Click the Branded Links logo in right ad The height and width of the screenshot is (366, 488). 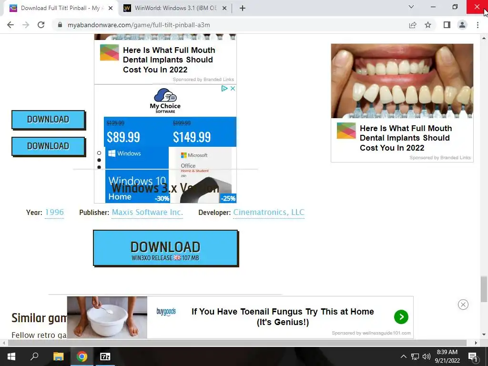click(x=346, y=131)
